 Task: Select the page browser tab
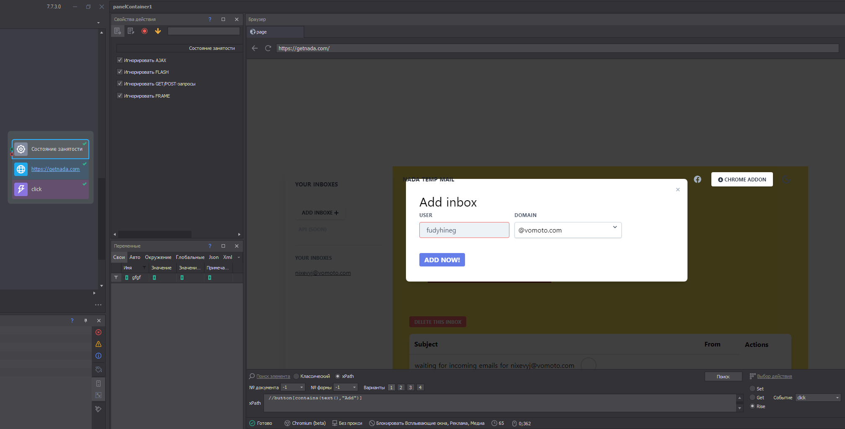tap(275, 32)
